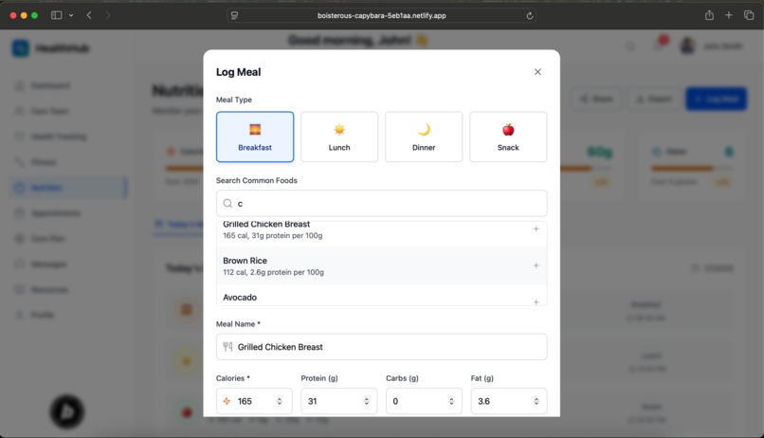Go back in Safari
This screenshot has width=764, height=438.
pos(89,15)
